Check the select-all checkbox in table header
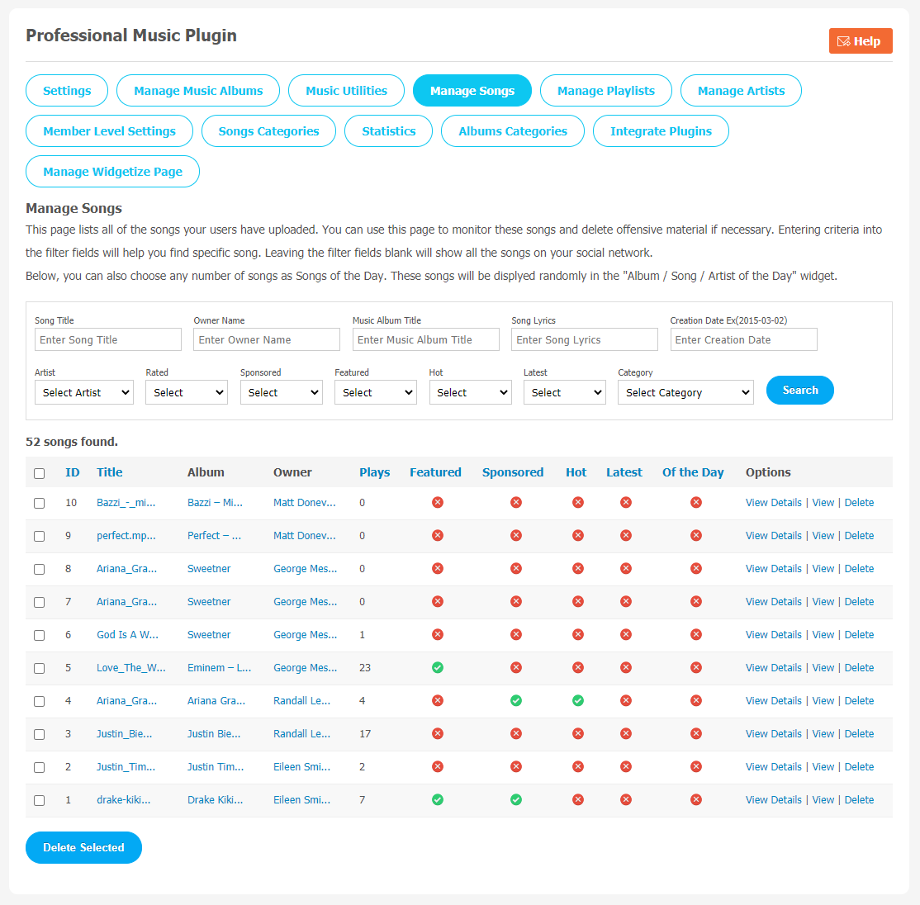Screen dimensions: 920x905 point(40,473)
